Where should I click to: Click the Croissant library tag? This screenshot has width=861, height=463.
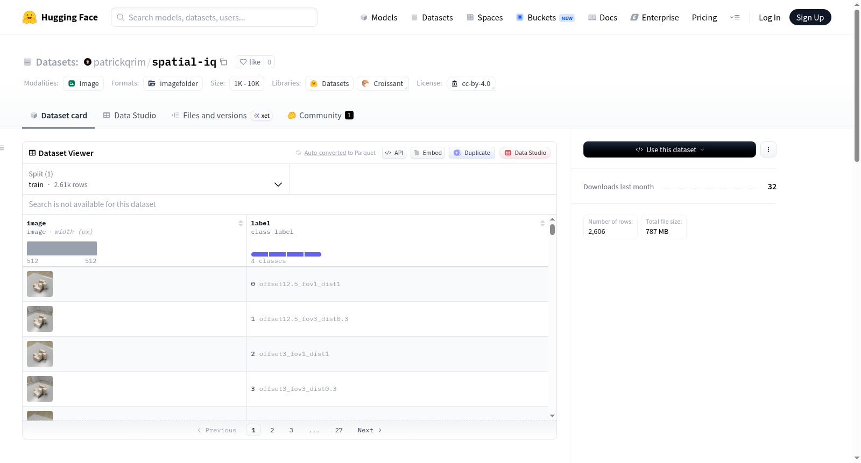[383, 83]
